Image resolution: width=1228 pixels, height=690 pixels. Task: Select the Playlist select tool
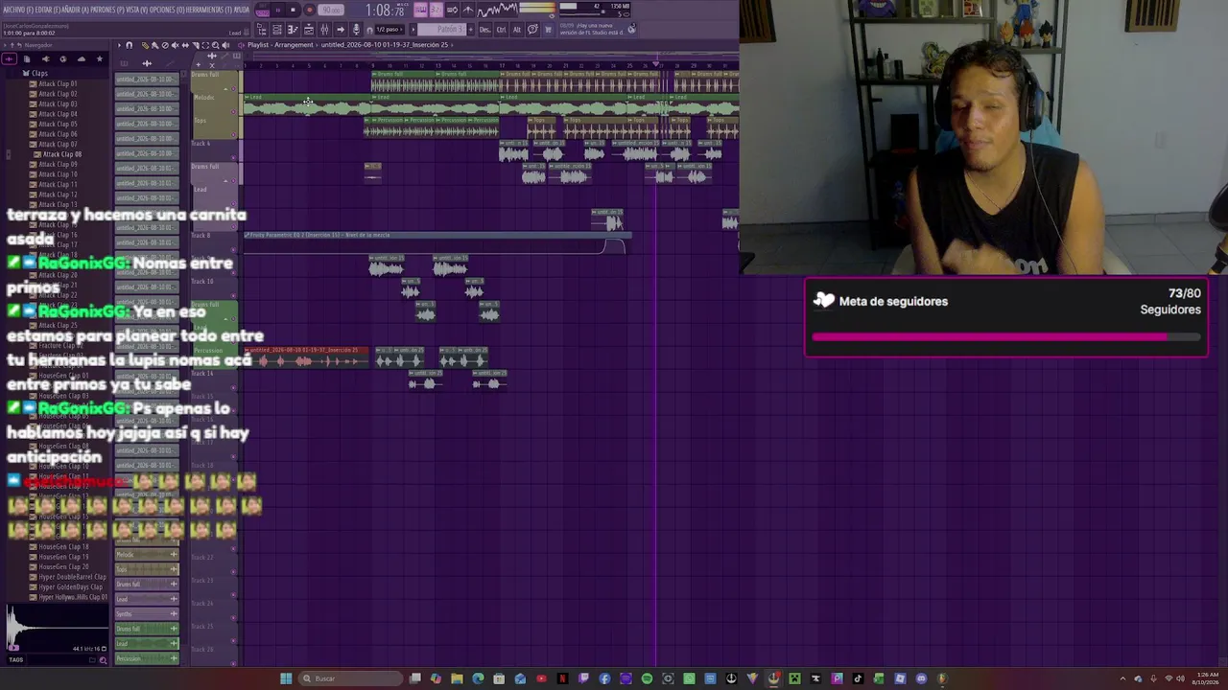pos(204,45)
